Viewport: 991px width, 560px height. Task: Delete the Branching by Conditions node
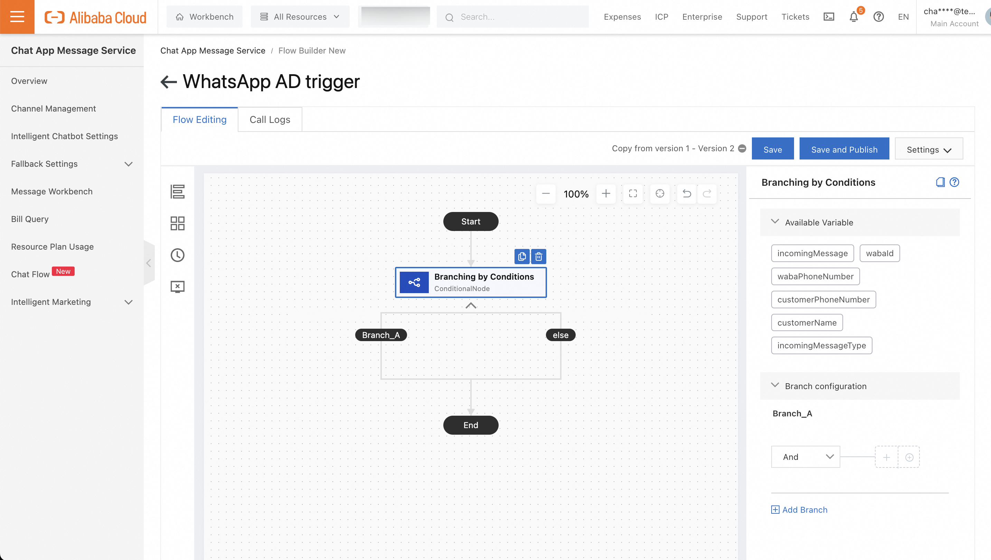click(538, 256)
